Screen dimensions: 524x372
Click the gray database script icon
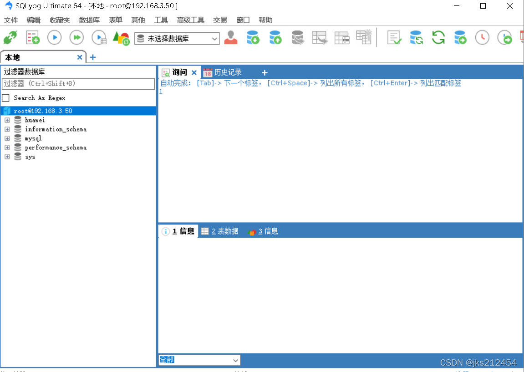coord(297,37)
